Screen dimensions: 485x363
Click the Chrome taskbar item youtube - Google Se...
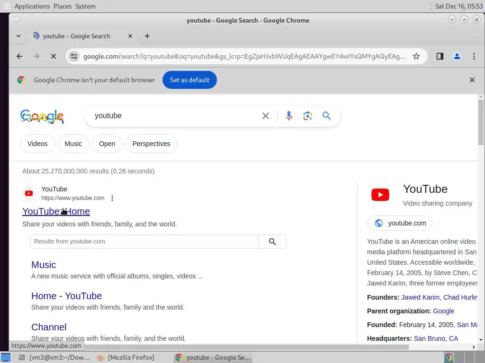click(x=213, y=357)
